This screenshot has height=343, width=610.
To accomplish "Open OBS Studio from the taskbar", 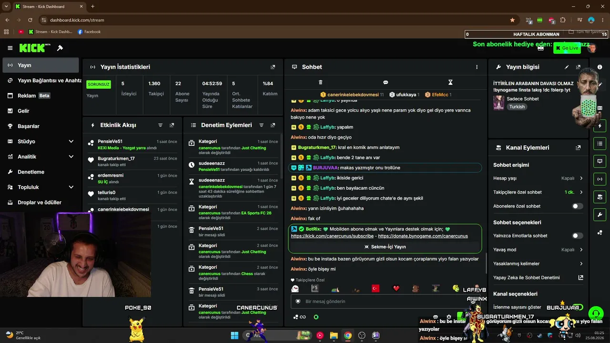I will [x=362, y=335].
